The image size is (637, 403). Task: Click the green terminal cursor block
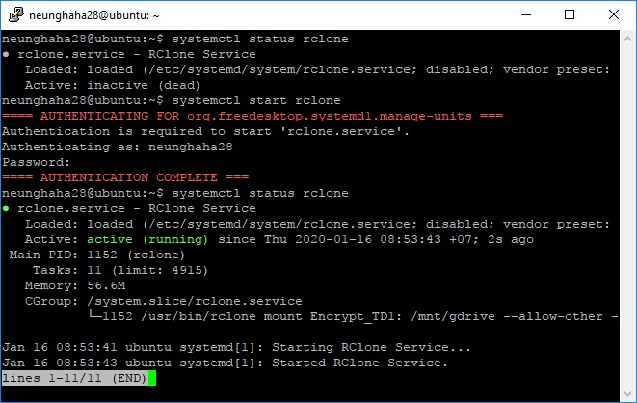point(152,378)
